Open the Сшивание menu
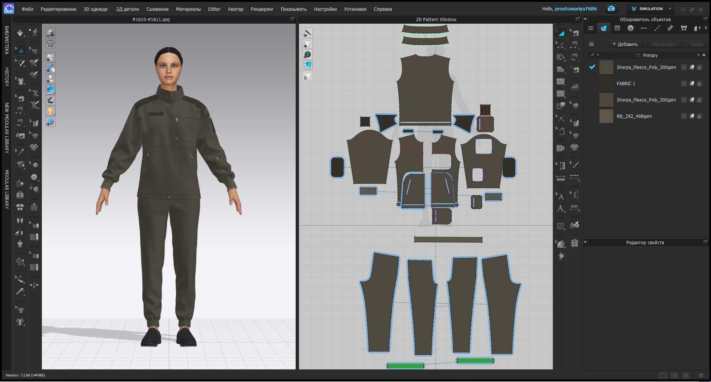Screen dimensions: 711x382 click(x=157, y=9)
